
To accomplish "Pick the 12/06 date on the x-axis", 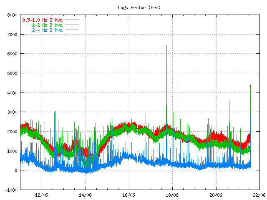I will point(42,195).
